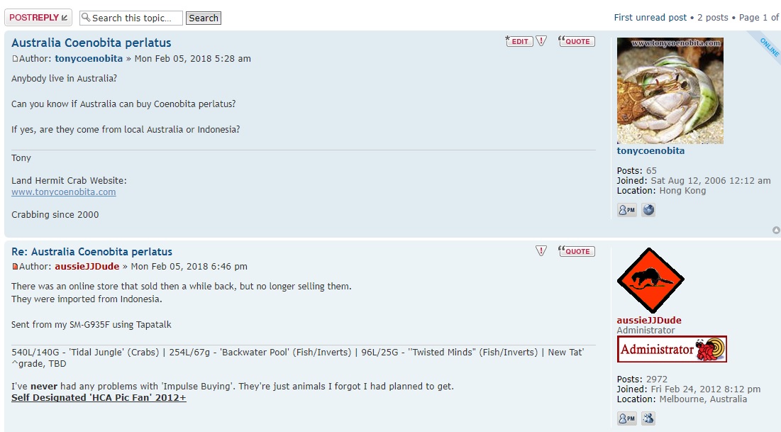The height and width of the screenshot is (432, 781).
Task: Click the PM icon under aussieJJDude's profile
Action: pos(627,419)
